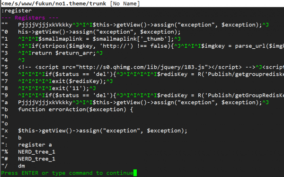Click the empty register "o label

tap(5, 124)
